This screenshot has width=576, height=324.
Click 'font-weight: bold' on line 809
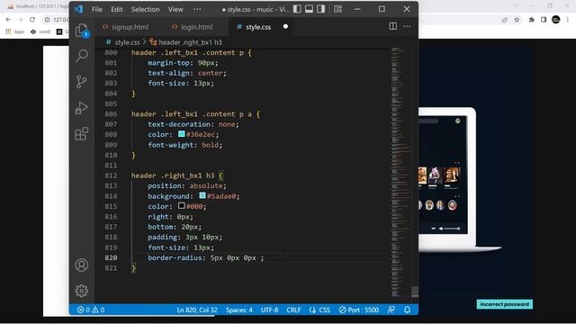(x=184, y=145)
